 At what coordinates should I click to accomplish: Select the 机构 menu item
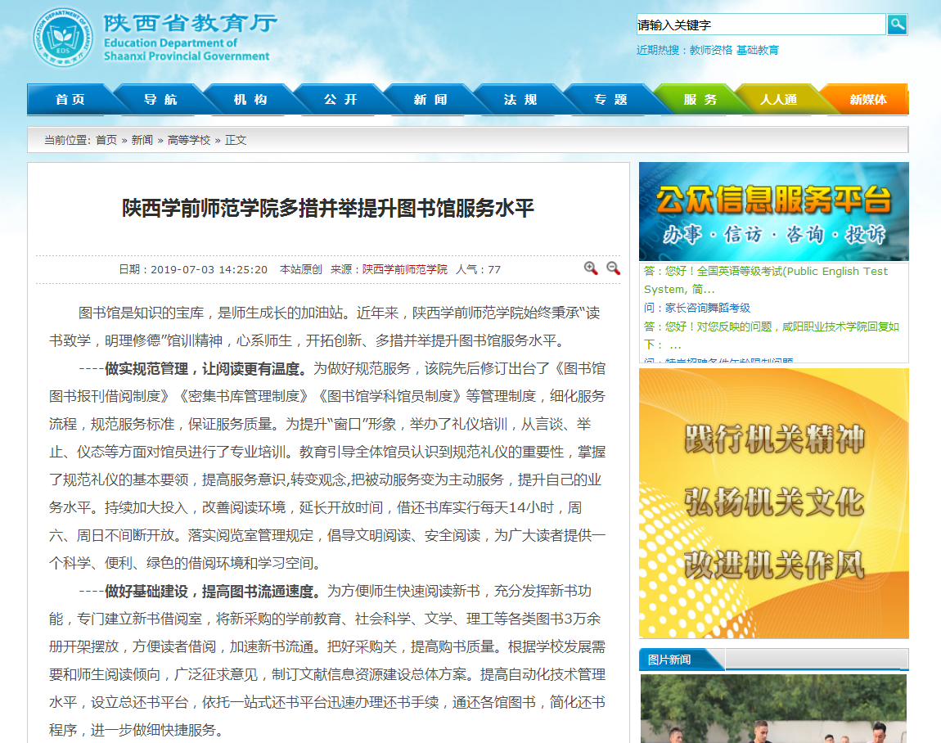[x=250, y=100]
